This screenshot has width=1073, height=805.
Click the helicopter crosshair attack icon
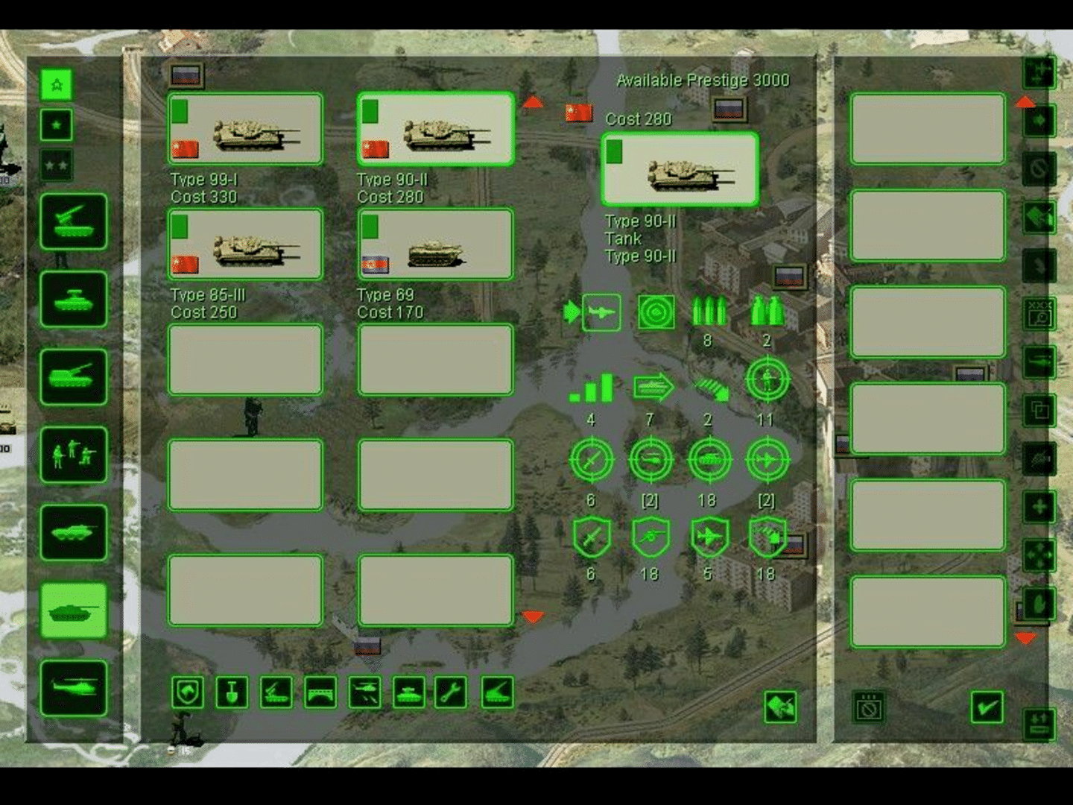(651, 461)
